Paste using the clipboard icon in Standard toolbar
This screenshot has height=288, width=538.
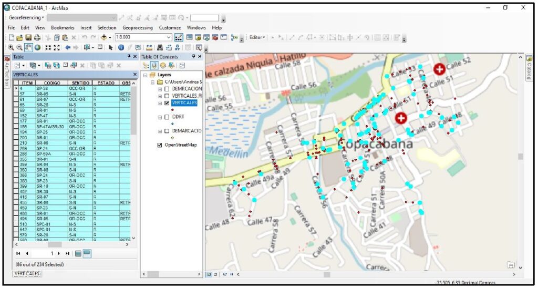click(65, 37)
